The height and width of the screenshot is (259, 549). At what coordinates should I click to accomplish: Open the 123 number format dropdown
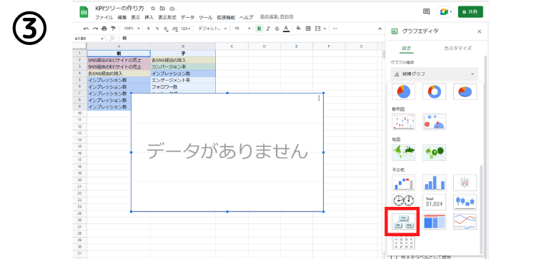tap(186, 29)
